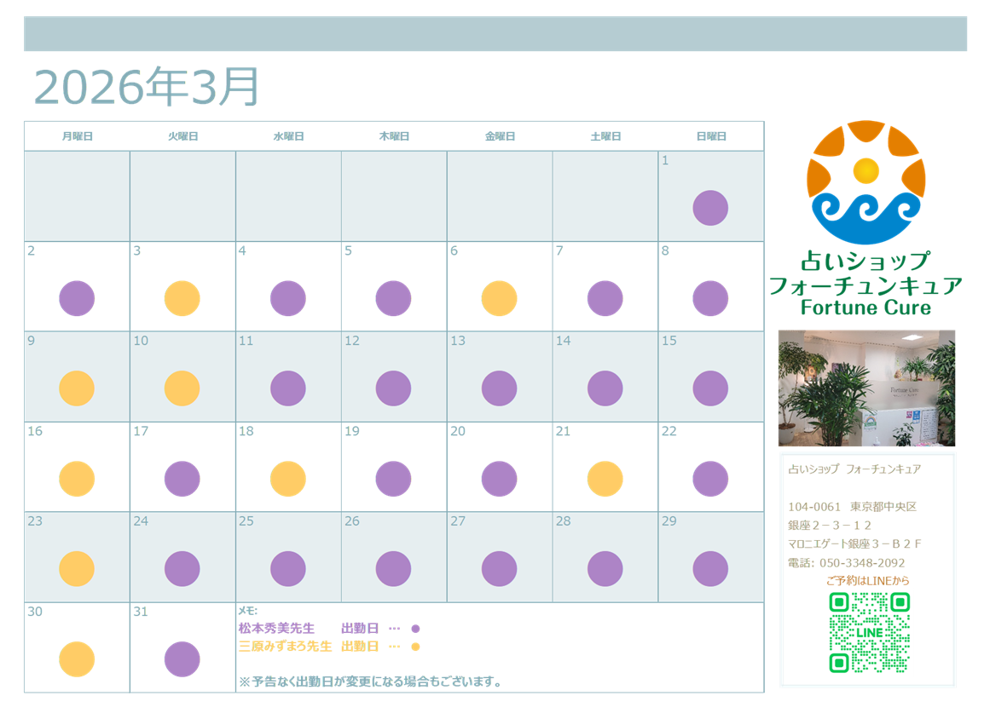
Task: Click the orange circle on March 3
Action: (182, 298)
